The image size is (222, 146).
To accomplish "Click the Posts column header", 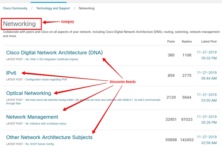I will tap(171, 41).
